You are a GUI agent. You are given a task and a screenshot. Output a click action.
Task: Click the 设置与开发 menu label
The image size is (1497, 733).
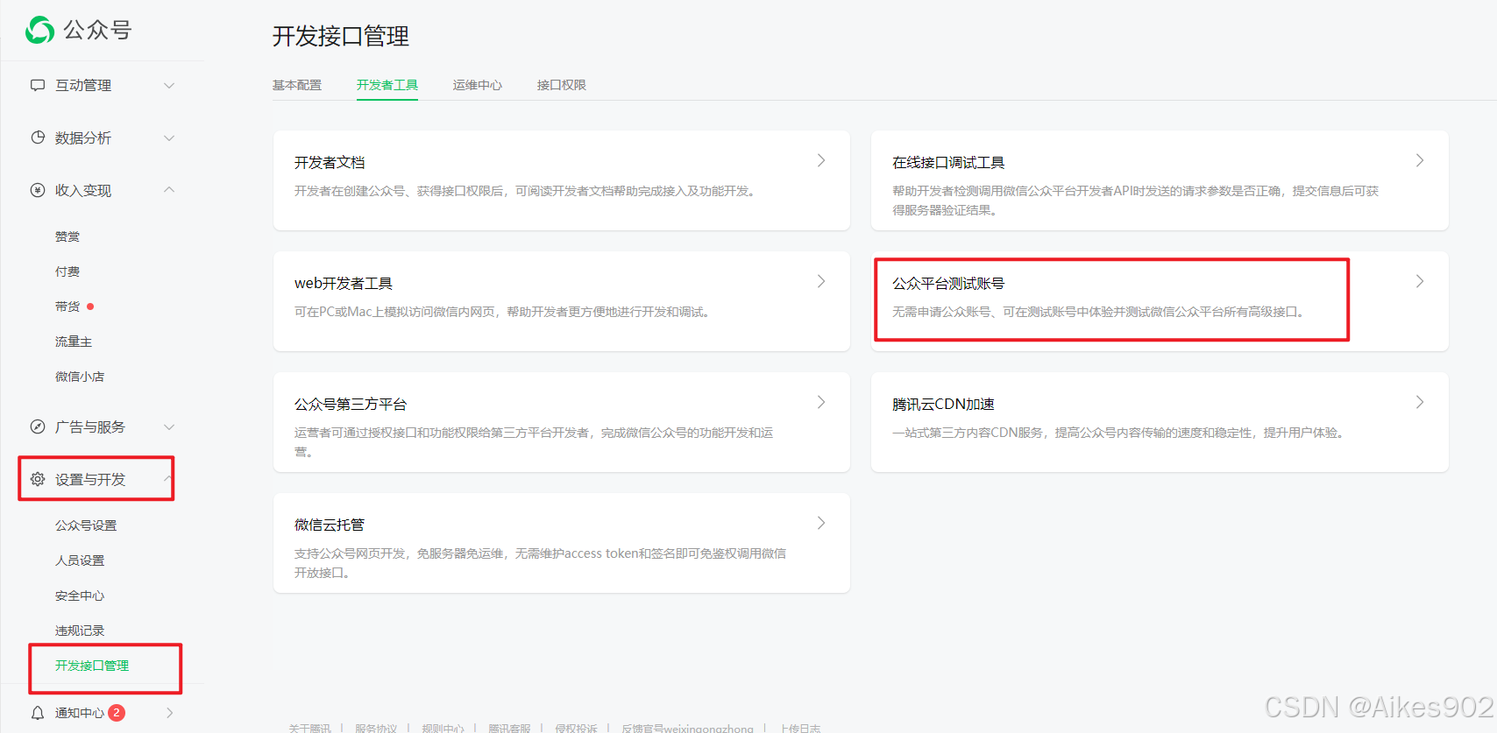(90, 479)
